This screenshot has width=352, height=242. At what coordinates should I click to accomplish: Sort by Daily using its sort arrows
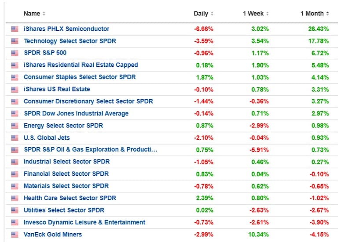(x=212, y=14)
